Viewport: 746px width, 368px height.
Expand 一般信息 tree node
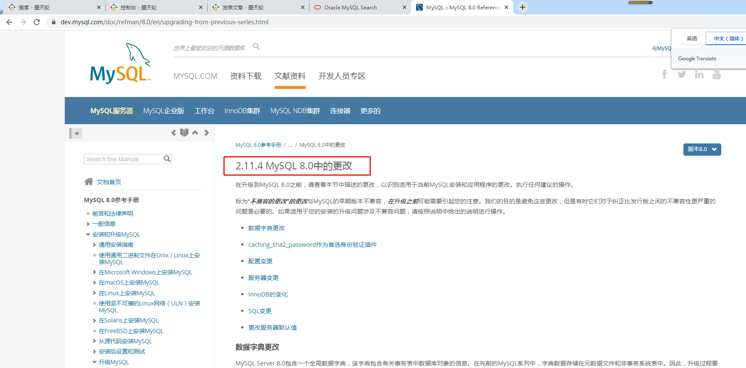pyautogui.click(x=88, y=224)
